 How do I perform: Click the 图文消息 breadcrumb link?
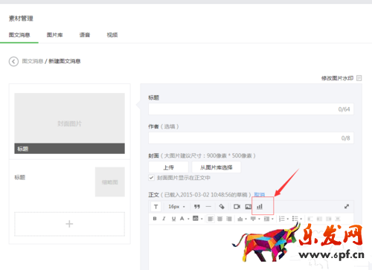coord(33,61)
